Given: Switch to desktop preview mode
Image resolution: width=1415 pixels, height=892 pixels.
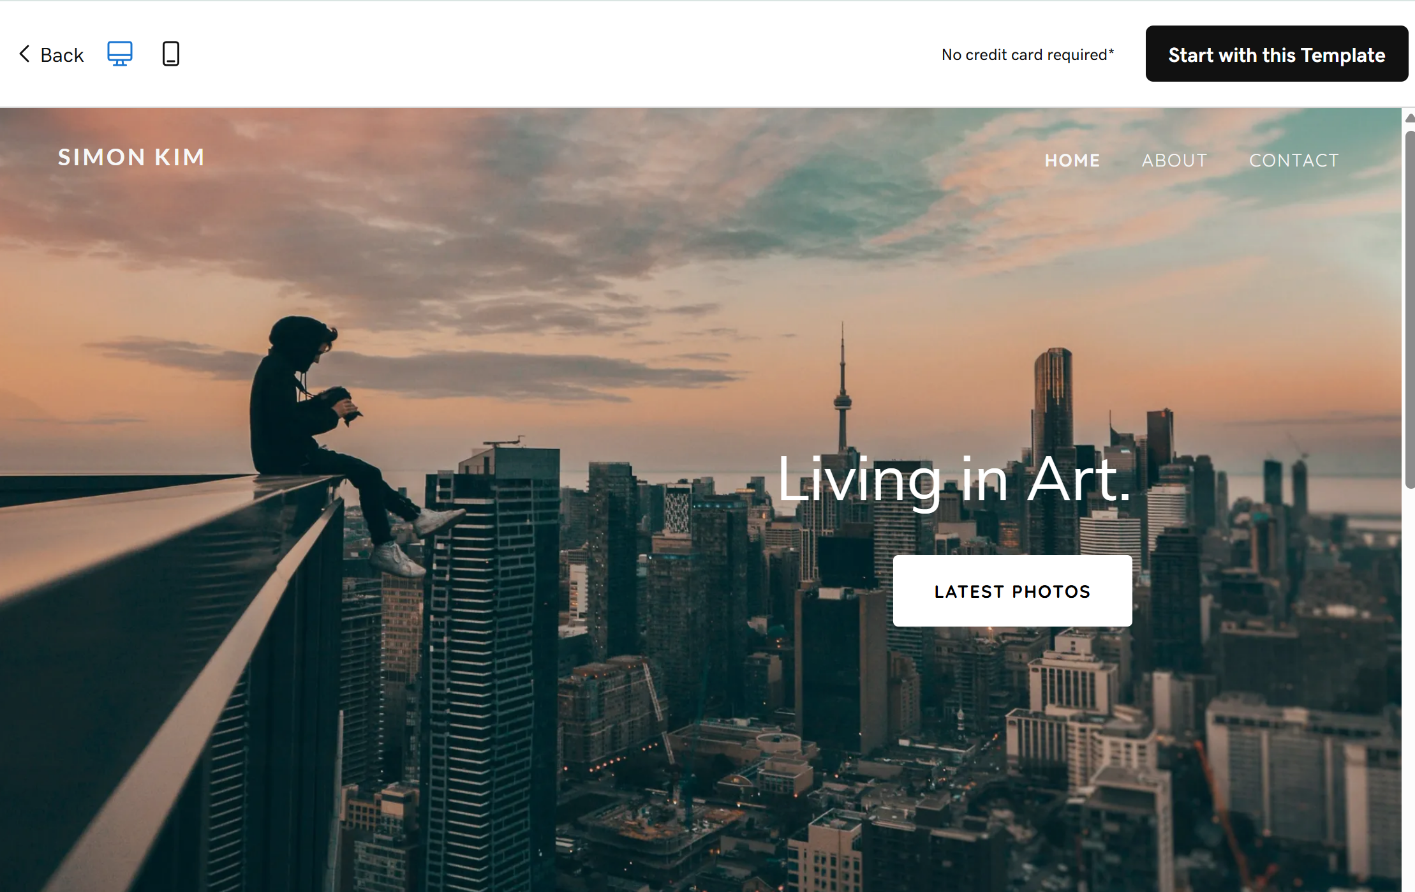Looking at the screenshot, I should tap(120, 54).
